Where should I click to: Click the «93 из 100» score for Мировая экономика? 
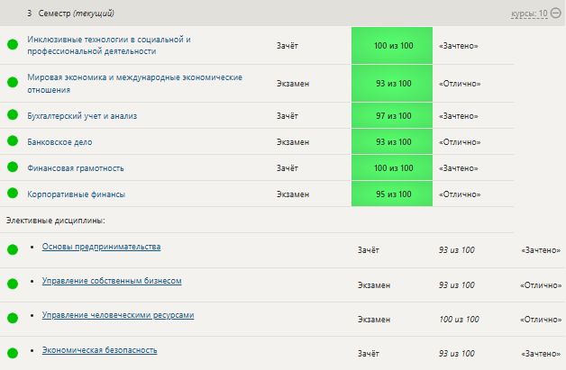392,84
